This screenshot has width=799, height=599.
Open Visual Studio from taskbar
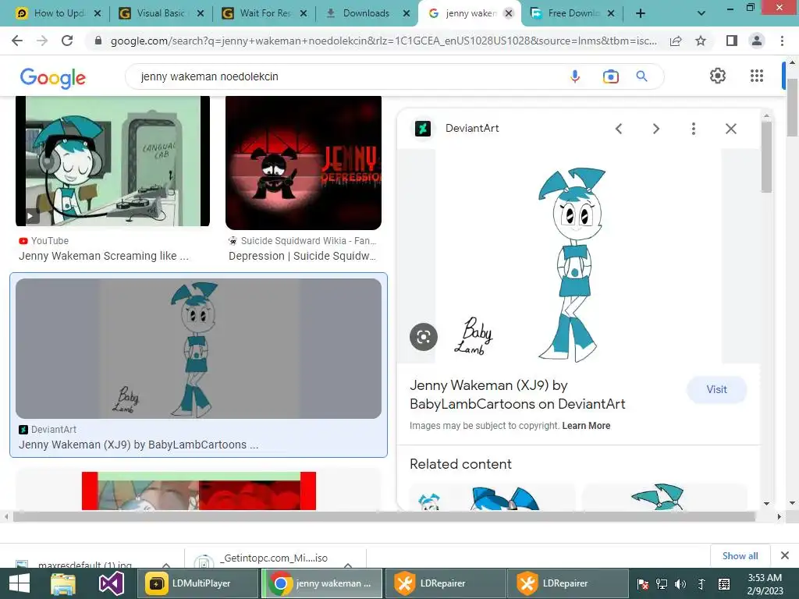point(111,583)
